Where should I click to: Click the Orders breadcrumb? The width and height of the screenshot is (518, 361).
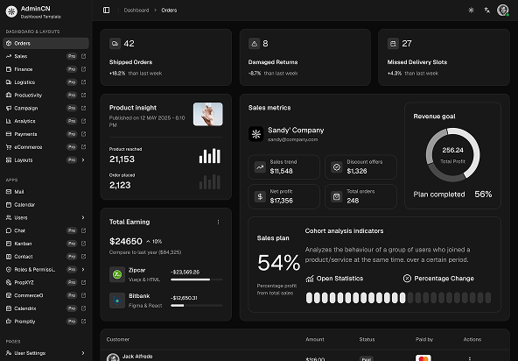pyautogui.click(x=169, y=11)
